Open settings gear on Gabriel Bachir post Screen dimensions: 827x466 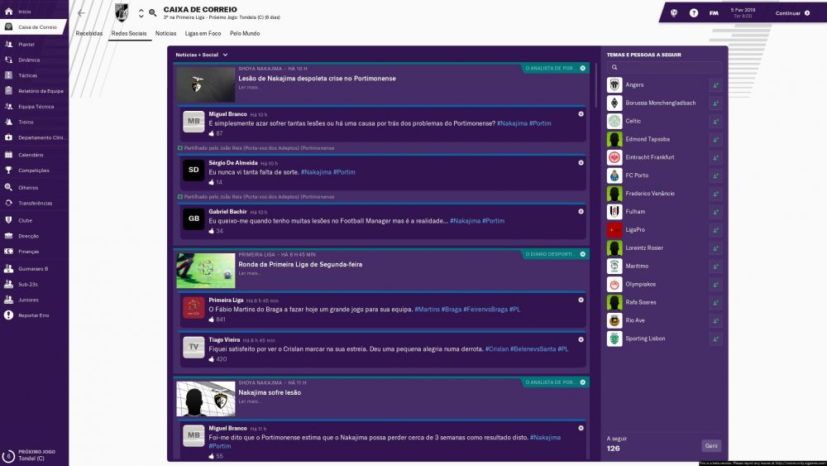581,211
